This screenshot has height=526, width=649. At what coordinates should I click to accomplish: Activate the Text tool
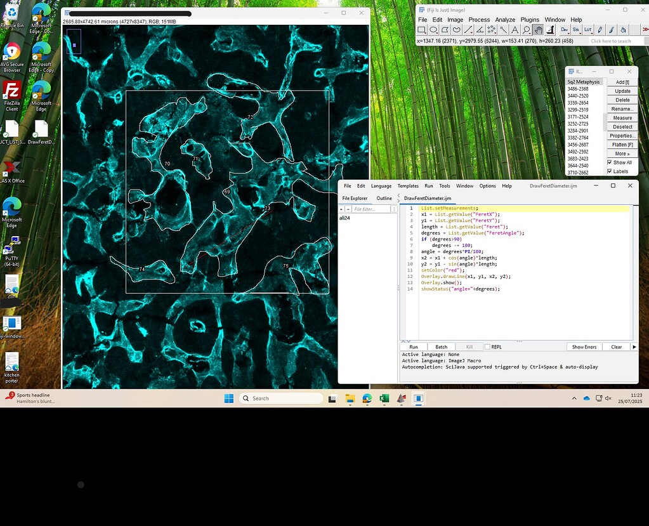click(x=515, y=29)
